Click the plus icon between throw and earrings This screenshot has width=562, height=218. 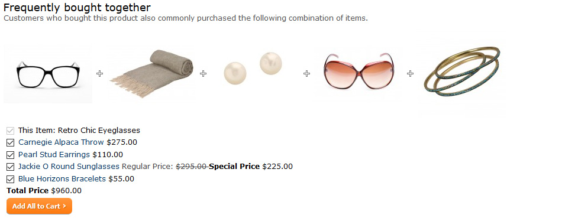click(x=204, y=73)
